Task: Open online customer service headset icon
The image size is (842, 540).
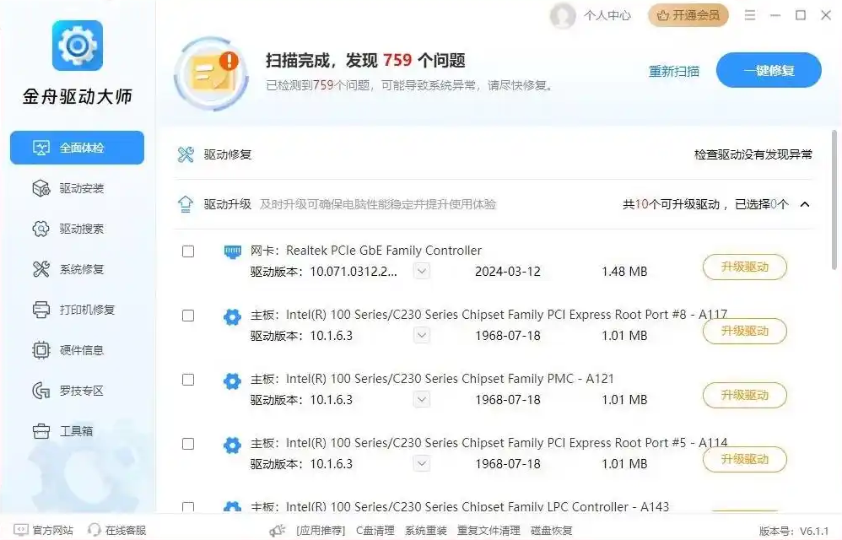Action: click(94, 531)
